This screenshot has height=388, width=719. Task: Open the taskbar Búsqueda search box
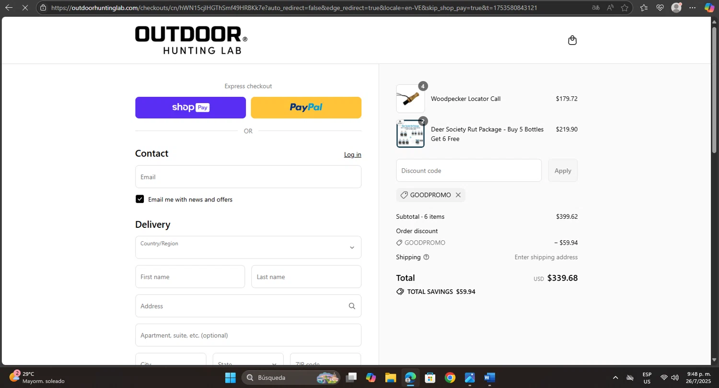(290, 378)
